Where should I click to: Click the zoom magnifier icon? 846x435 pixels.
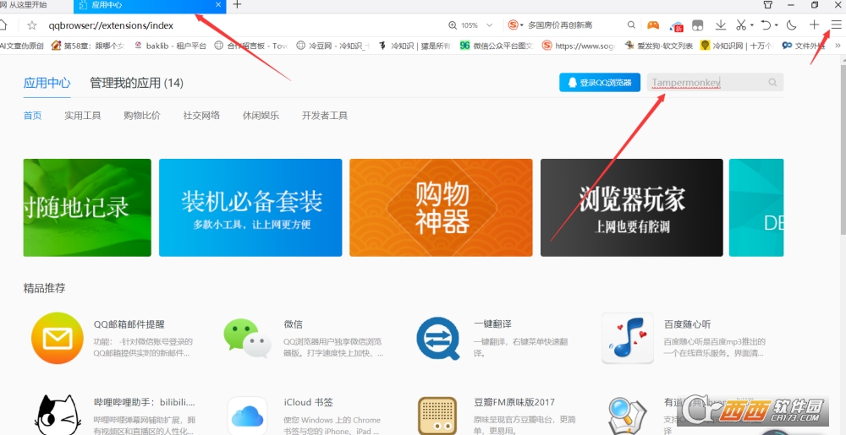[x=453, y=25]
